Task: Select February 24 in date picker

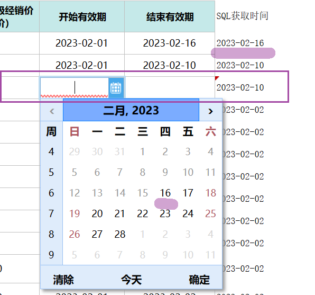Action: click(188, 213)
